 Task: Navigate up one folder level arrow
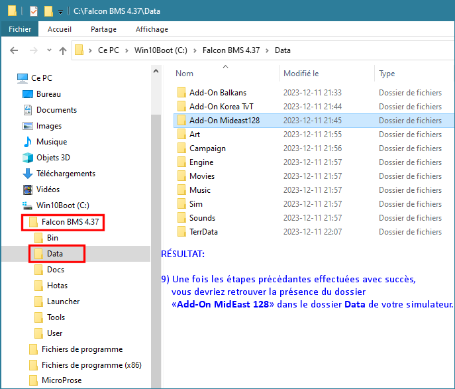(x=63, y=50)
